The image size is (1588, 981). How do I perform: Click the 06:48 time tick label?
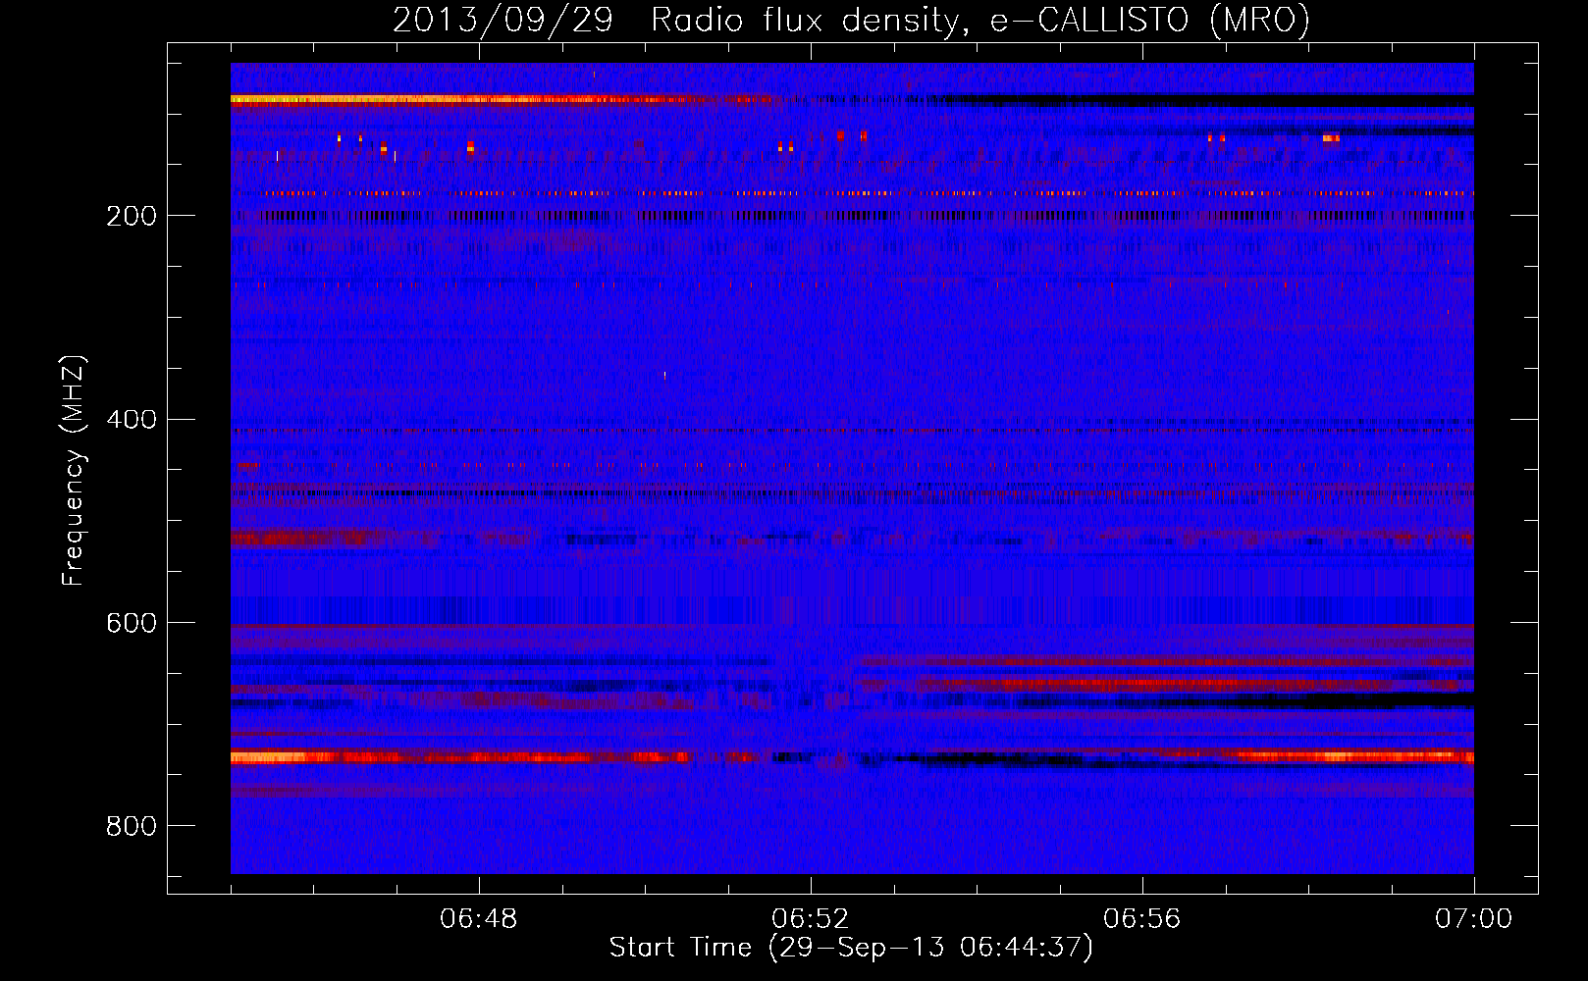point(479,919)
